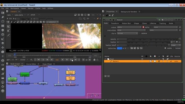The height and width of the screenshot is (104, 185).
Task: Choose the Add Points tool in viewer
Action: [x=8, y=31]
